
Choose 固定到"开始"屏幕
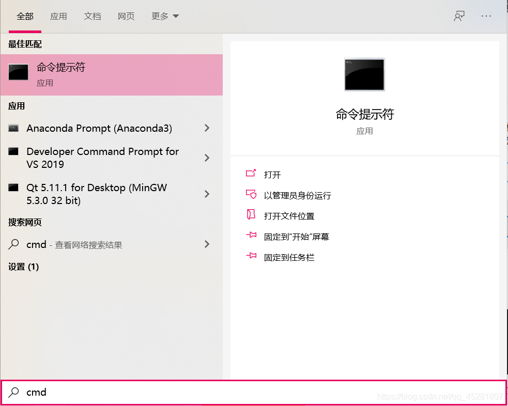297,237
